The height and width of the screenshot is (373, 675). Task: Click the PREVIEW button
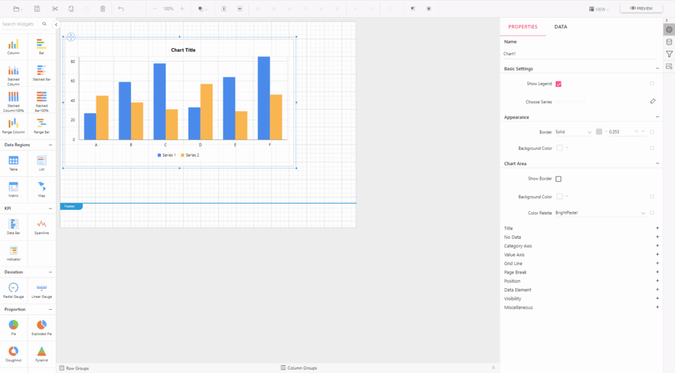[641, 9]
